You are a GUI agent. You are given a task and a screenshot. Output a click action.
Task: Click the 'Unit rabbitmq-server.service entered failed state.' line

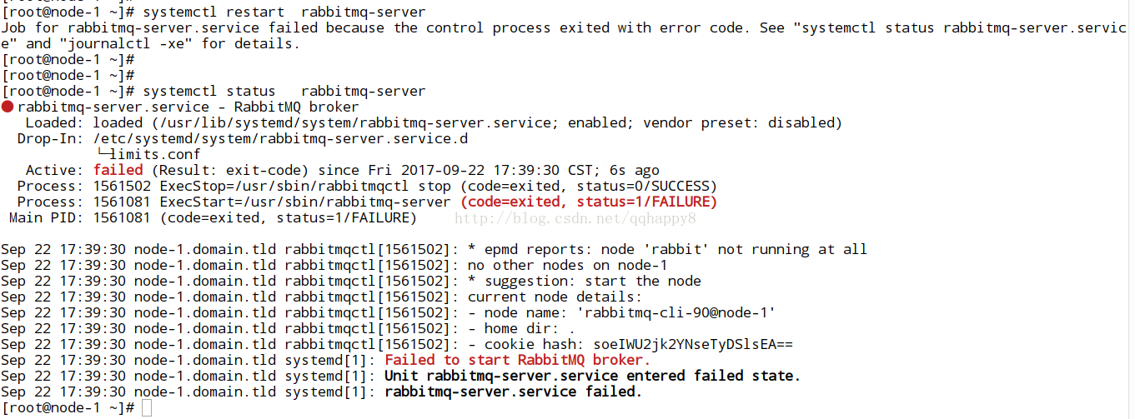592,376
